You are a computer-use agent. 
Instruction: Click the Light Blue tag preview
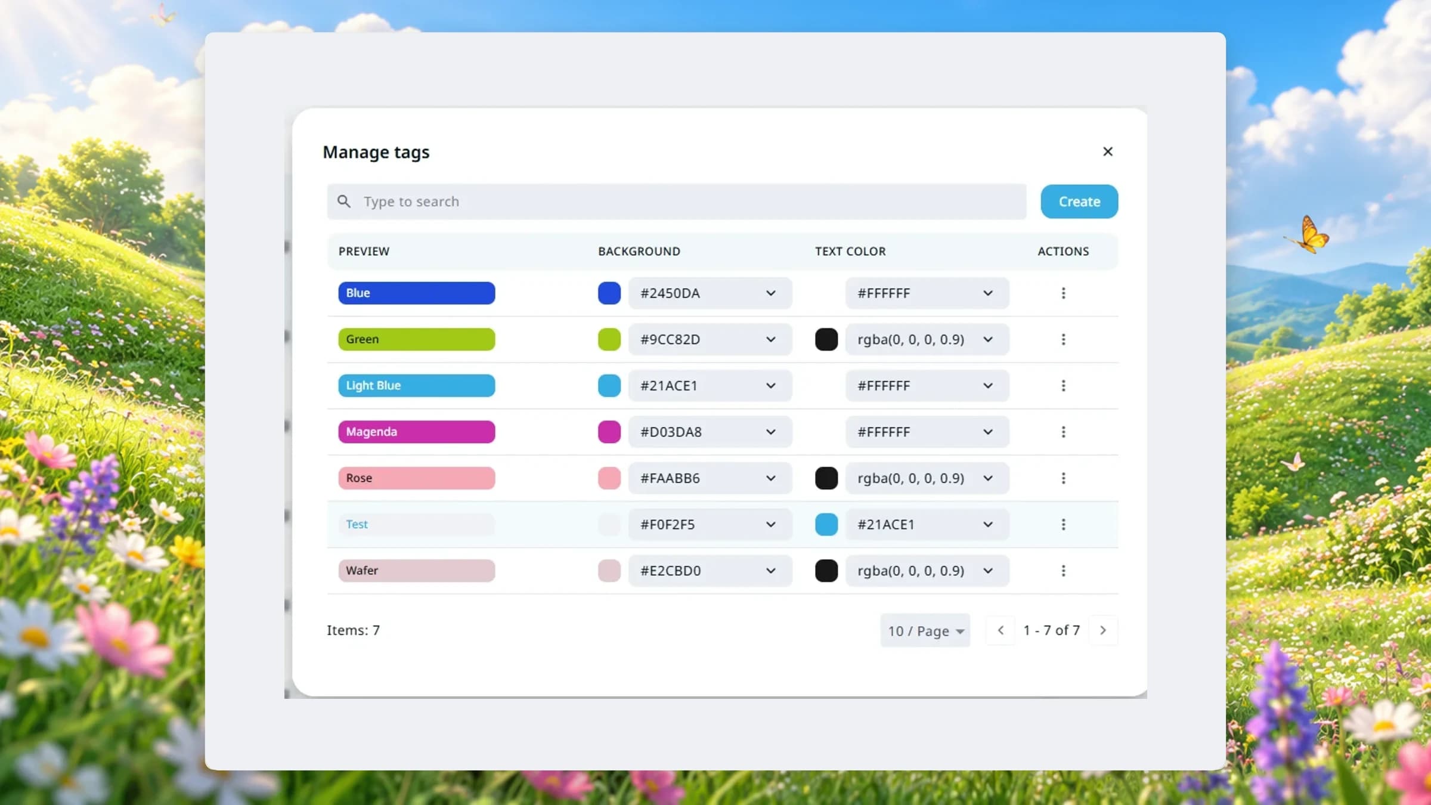(416, 385)
